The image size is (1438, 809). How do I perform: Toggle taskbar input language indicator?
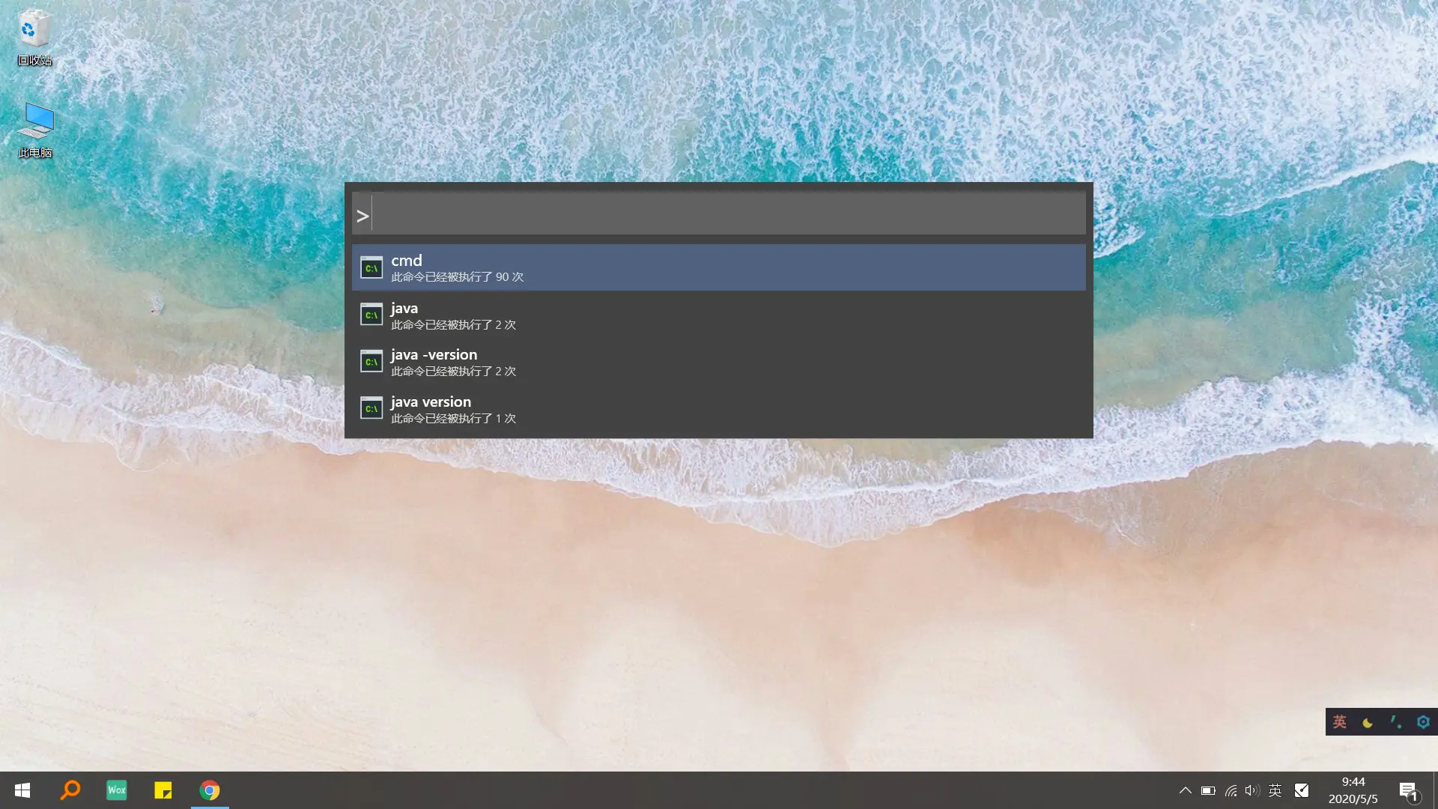click(x=1275, y=790)
